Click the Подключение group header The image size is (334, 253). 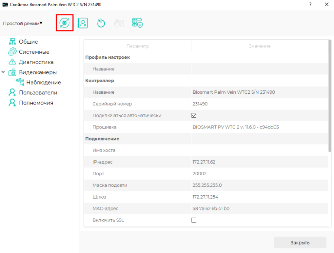(x=102, y=139)
